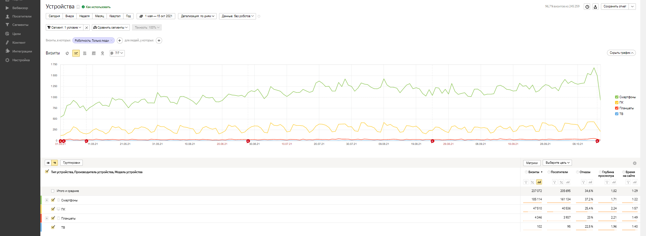646x236 pixels.
Task: Switch chart to pie chart view
Action: [67, 53]
